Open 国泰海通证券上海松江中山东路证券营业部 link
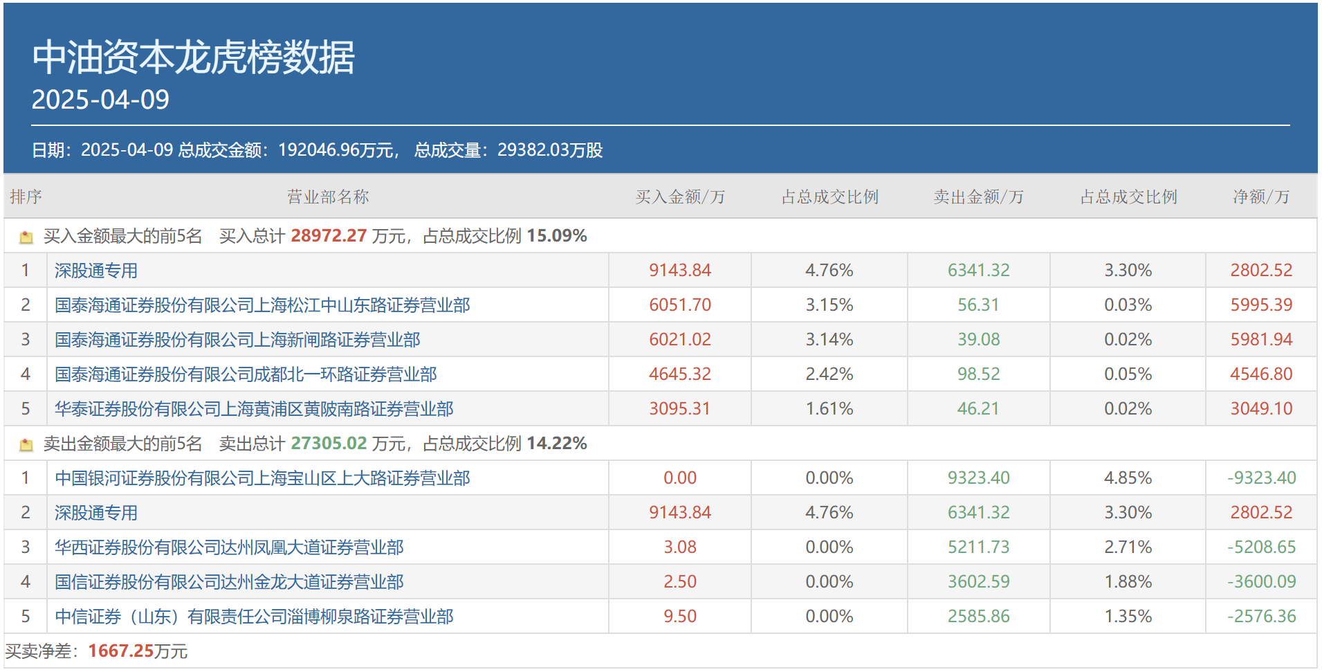1322x672 pixels. click(262, 305)
